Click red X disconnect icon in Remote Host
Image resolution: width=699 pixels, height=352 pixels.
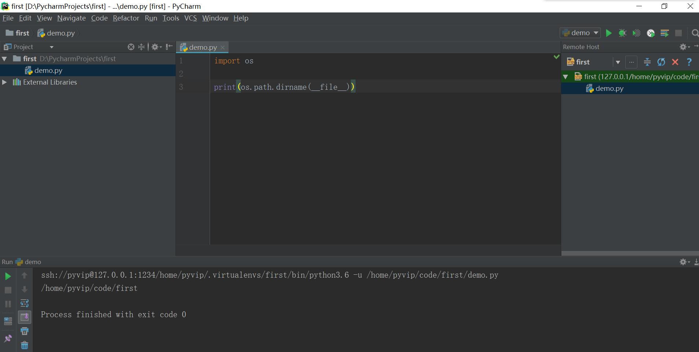[x=675, y=62]
